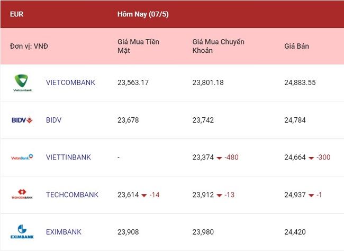Image resolution: width=344 pixels, height=251 pixels.
Task: Click the Giá Mua Chuyển Khoản column header
Action: [x=218, y=46]
